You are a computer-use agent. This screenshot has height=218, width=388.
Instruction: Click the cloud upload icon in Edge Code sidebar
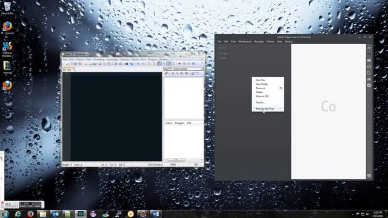tap(369, 79)
